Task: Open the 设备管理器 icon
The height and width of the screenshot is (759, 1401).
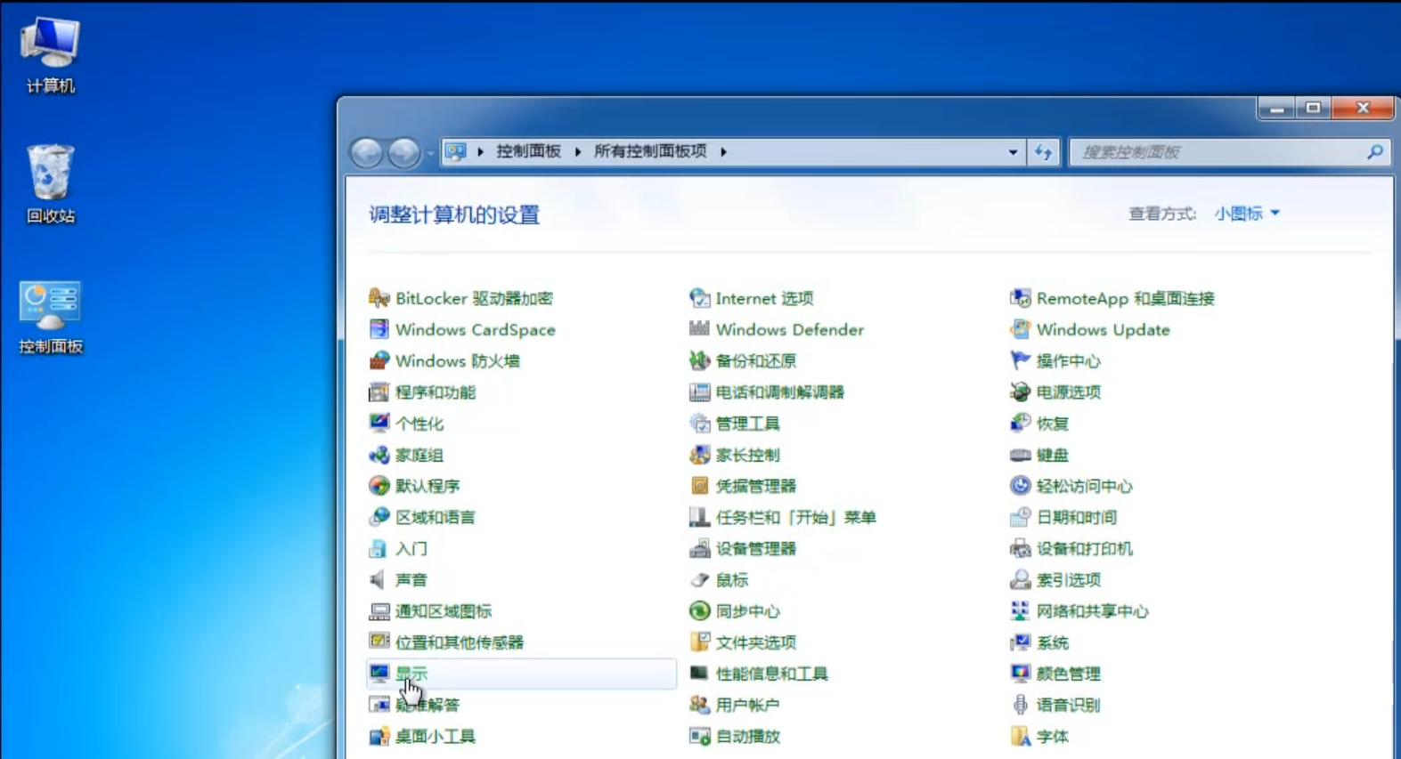Action: click(699, 548)
